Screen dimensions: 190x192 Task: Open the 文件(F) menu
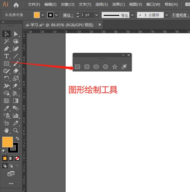coord(34,4)
